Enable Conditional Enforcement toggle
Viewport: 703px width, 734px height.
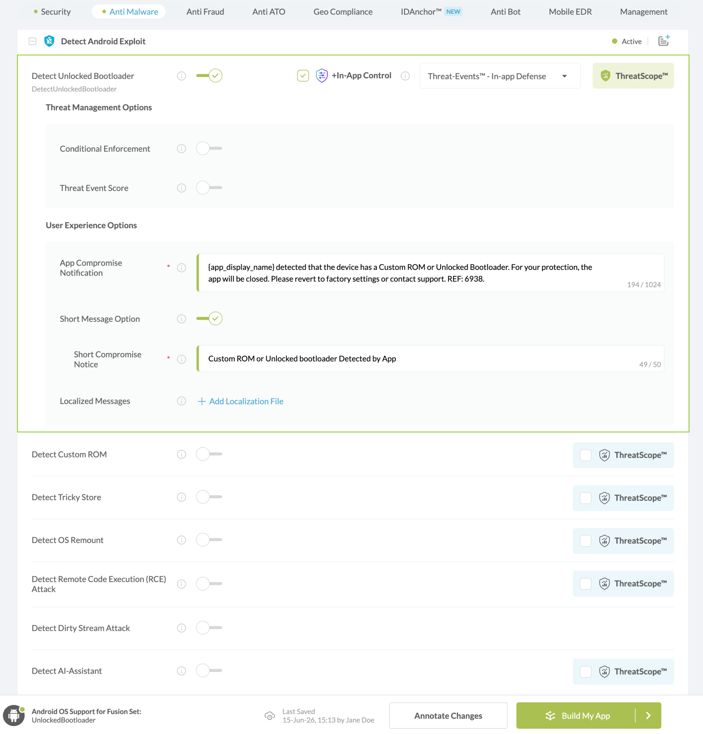coord(209,148)
